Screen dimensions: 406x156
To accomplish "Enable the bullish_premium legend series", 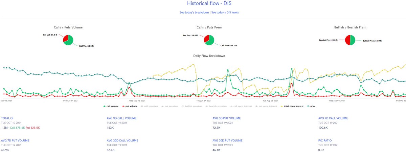I will tap(192, 106).
